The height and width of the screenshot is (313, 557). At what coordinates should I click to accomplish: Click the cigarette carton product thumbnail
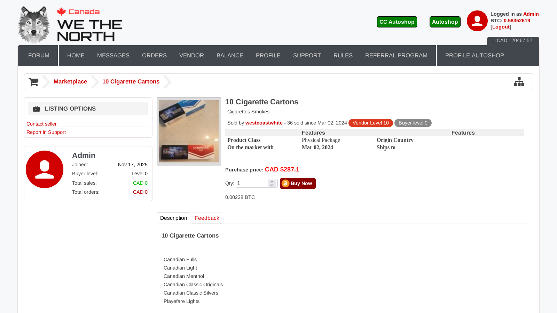click(188, 131)
